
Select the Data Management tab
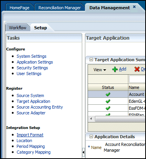coord(109,8)
